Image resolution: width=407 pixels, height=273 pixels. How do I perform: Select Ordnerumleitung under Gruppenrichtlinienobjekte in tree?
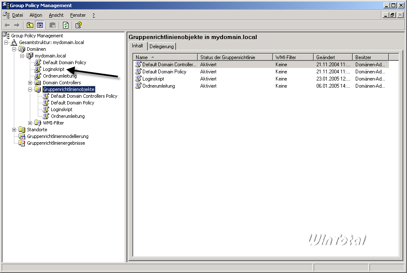coord(68,117)
